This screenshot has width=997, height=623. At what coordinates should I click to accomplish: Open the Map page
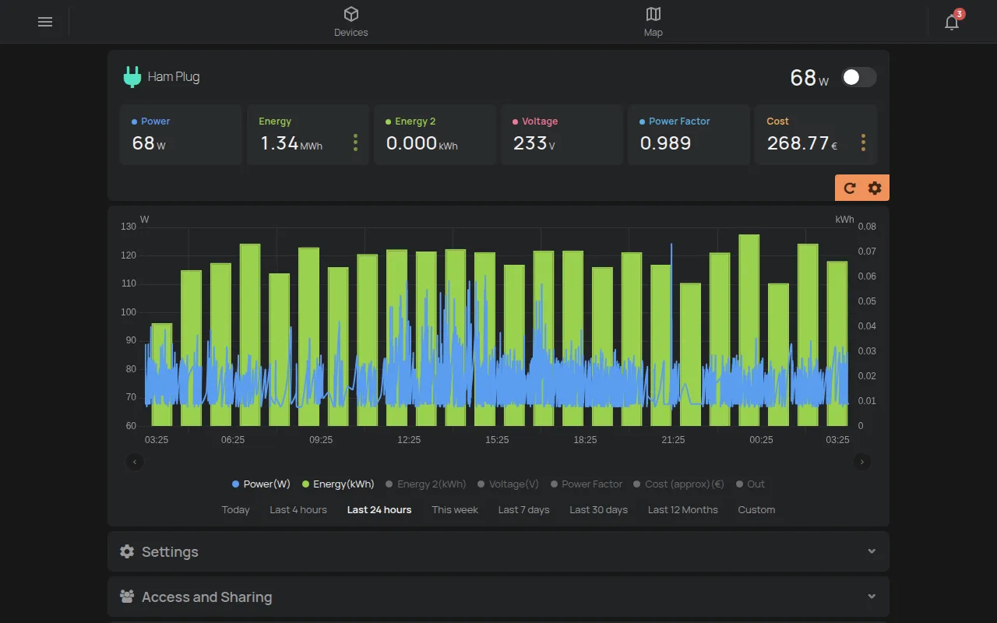(x=654, y=22)
